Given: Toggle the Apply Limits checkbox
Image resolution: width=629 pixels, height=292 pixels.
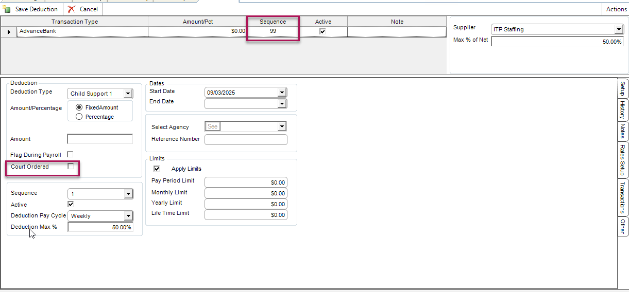Looking at the screenshot, I should click(x=157, y=169).
